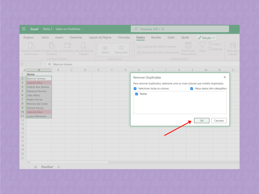
Task: Click the formula bar showing Marcos Gomes
Action: [146, 64]
